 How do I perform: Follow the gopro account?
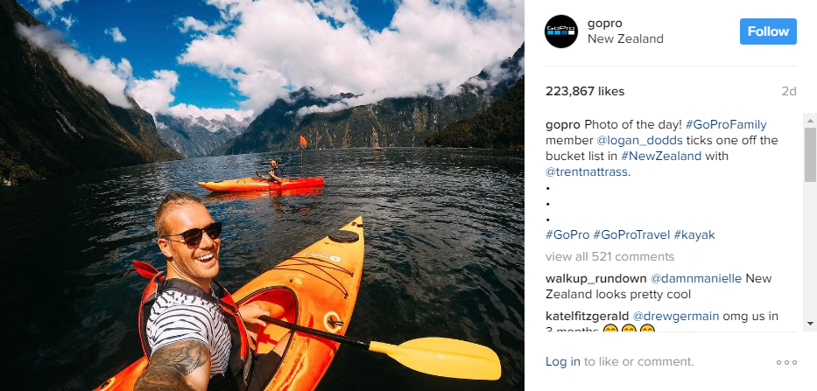[768, 31]
